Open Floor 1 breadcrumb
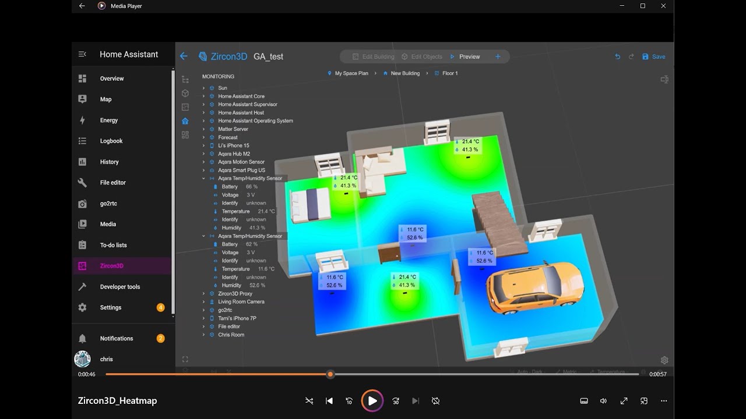Viewport: 746px width, 419px height. point(446,73)
